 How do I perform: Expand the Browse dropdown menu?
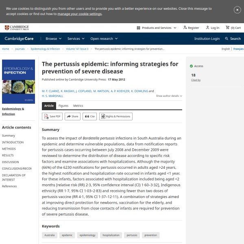pos(54,39)
